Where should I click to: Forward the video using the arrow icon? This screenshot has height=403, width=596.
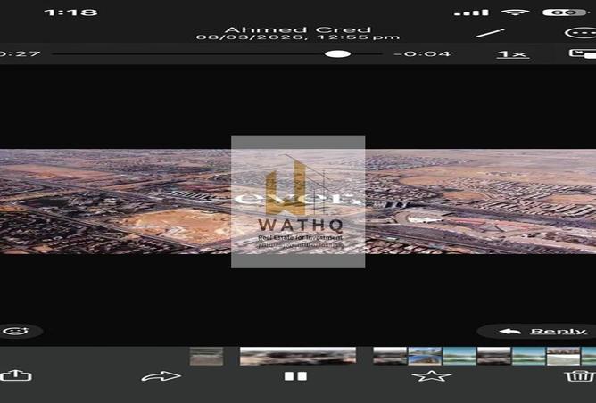[161, 375]
